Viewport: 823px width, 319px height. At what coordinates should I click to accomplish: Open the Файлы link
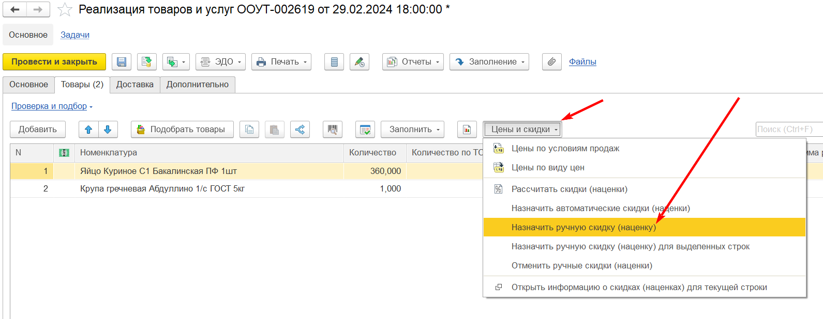click(582, 62)
